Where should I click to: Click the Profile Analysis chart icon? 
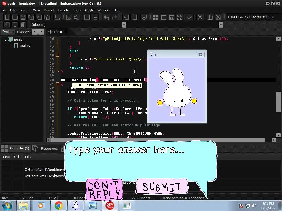(210, 17)
